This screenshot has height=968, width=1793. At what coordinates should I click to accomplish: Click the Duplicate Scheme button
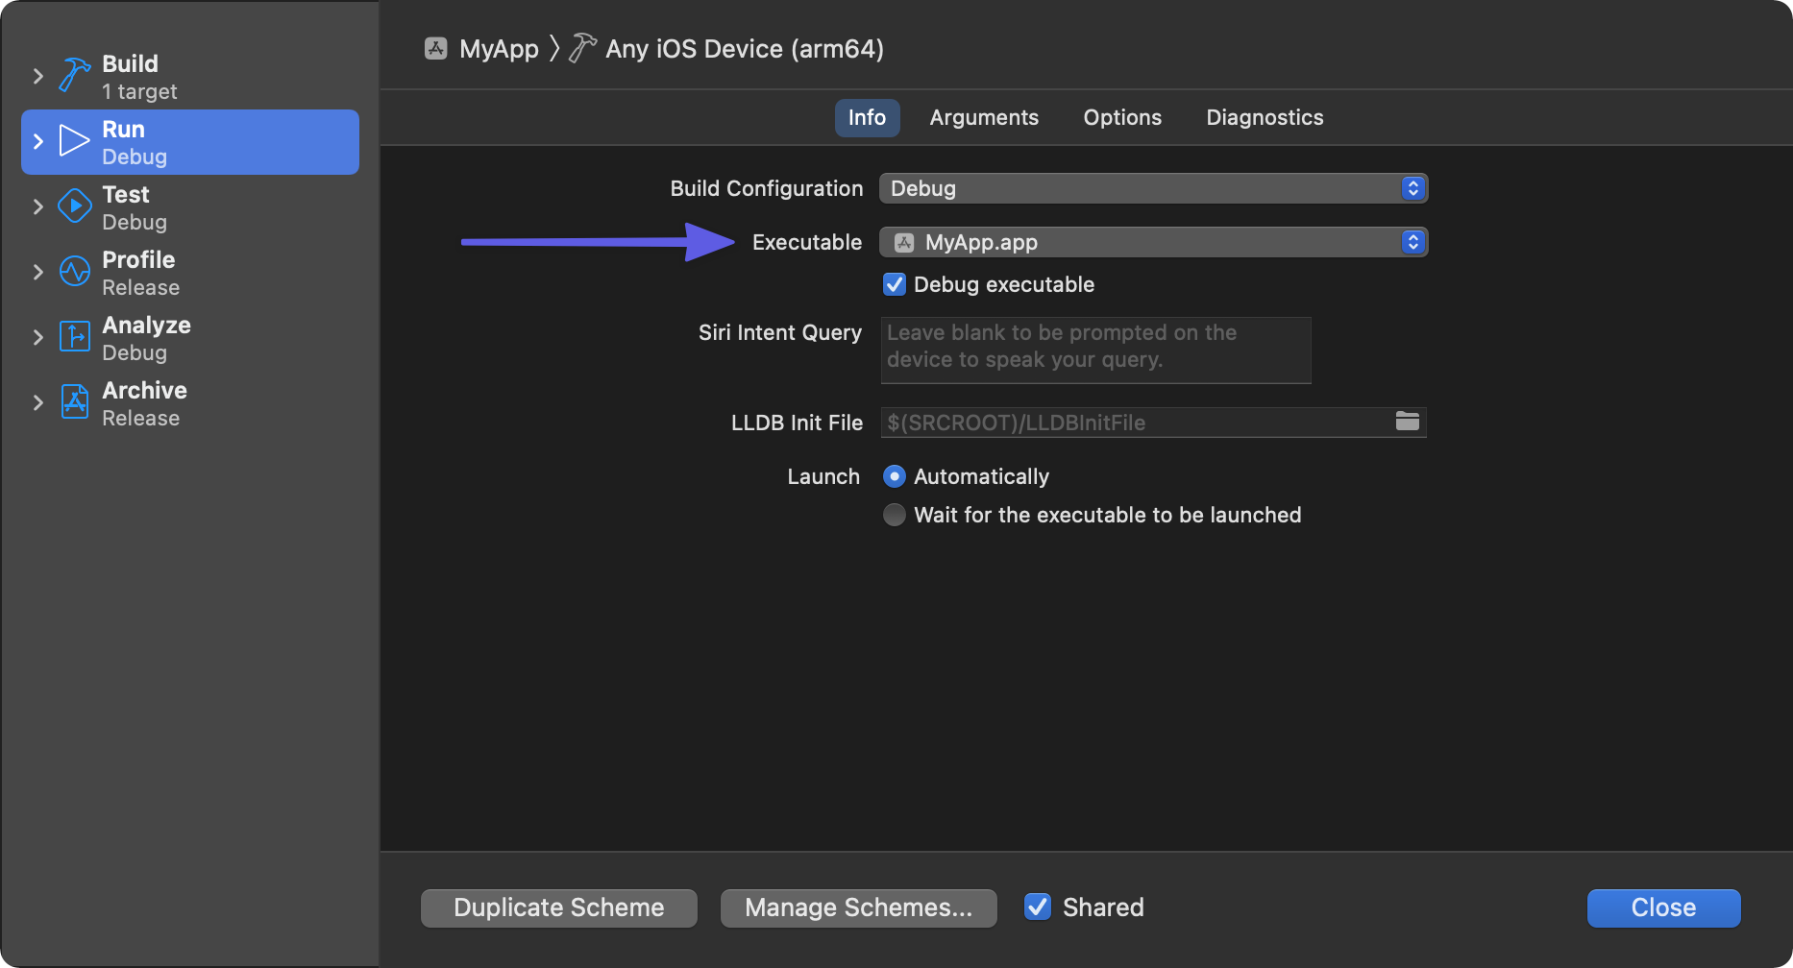558,907
